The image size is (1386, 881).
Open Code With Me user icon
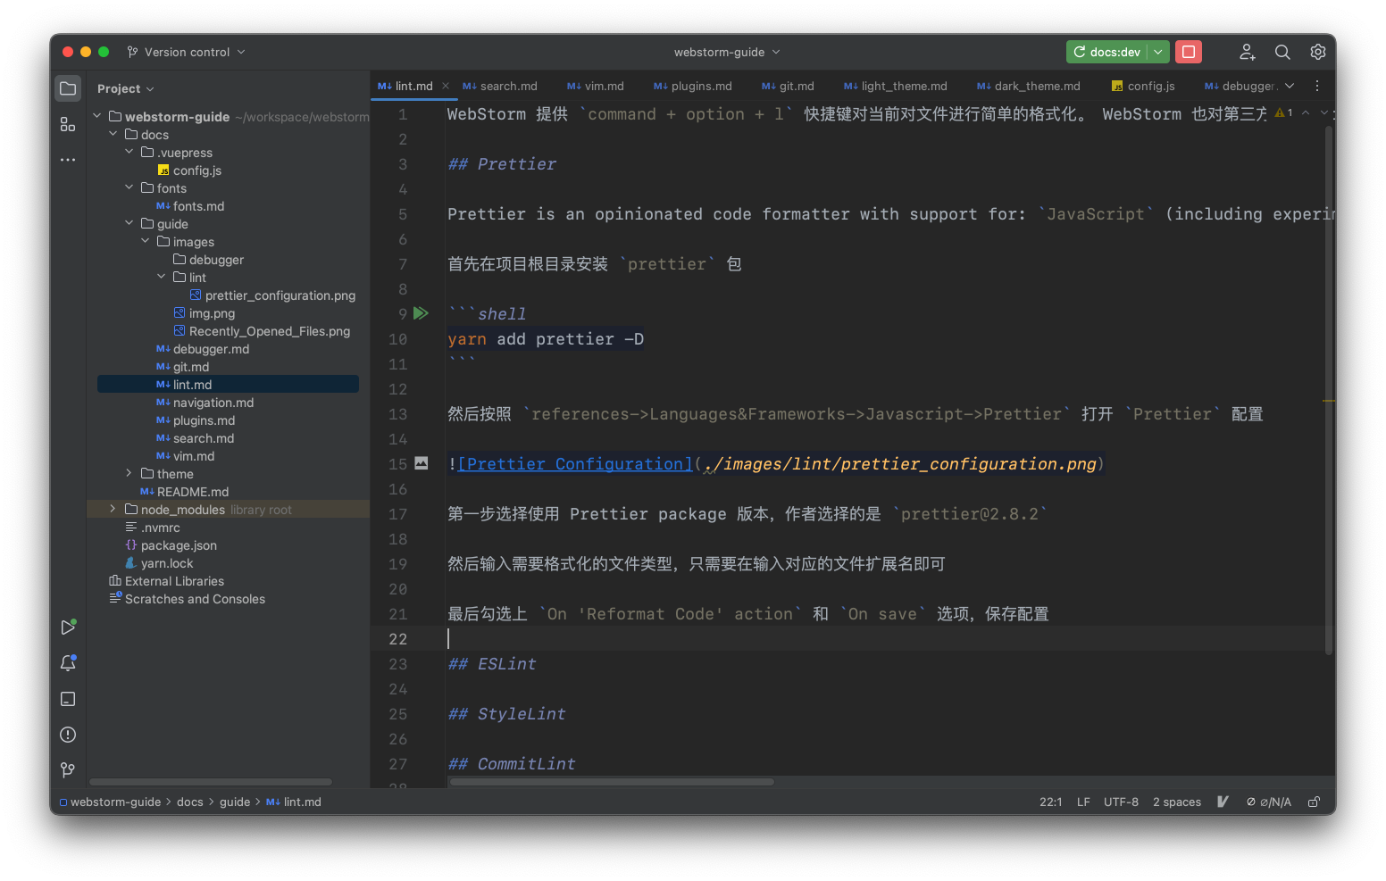(x=1248, y=52)
